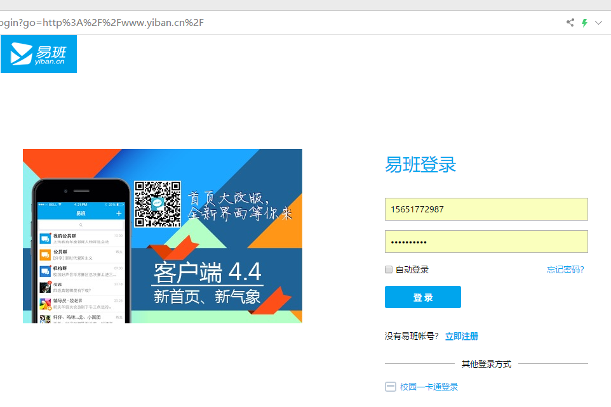The image size is (611, 407).
Task: Click the campus card icon beside 校园一卡通登录
Action: 391,386
